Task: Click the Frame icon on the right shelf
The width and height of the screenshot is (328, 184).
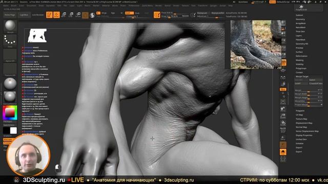Action: [x=283, y=102]
